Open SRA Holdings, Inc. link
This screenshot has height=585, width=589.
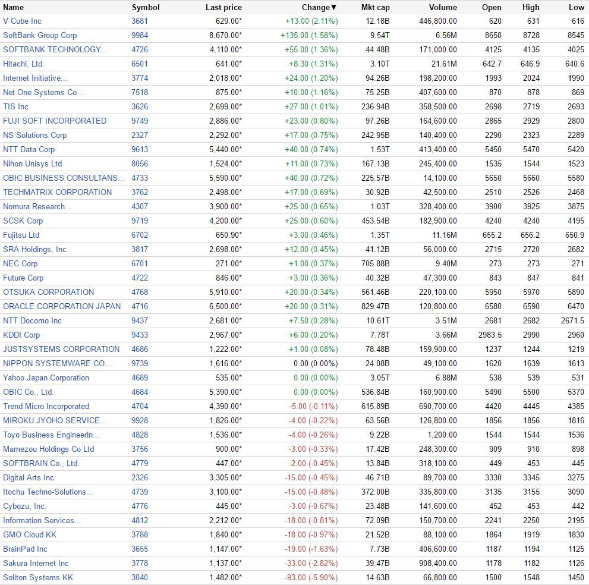point(36,250)
